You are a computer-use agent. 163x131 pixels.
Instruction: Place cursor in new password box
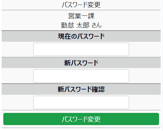coord(81,76)
